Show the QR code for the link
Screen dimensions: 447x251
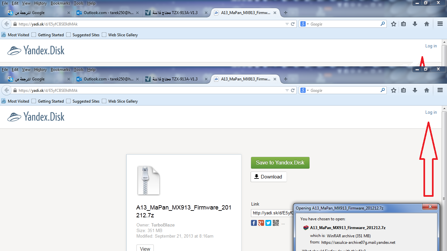(x=276, y=223)
